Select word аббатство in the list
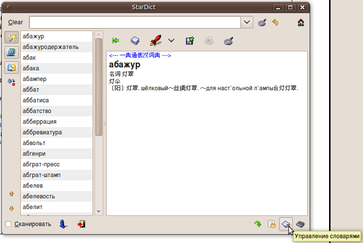Viewport: 363px width, 243px height. (57, 111)
